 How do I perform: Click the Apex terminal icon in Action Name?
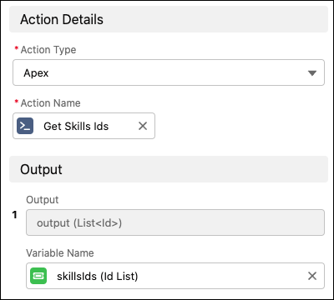pyautogui.click(x=25, y=126)
